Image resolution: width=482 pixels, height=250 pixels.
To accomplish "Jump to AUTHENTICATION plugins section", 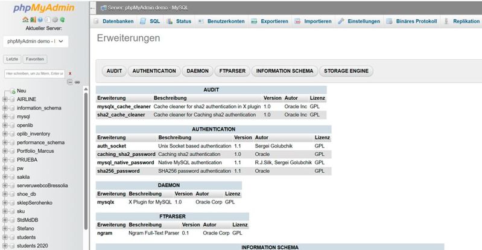I will (x=154, y=71).
